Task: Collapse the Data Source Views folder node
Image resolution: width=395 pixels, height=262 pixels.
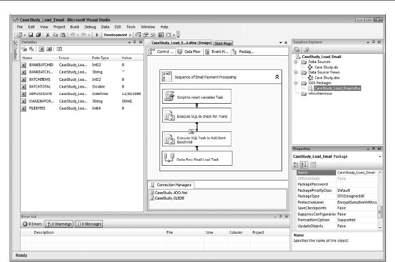Action: [x=296, y=73]
